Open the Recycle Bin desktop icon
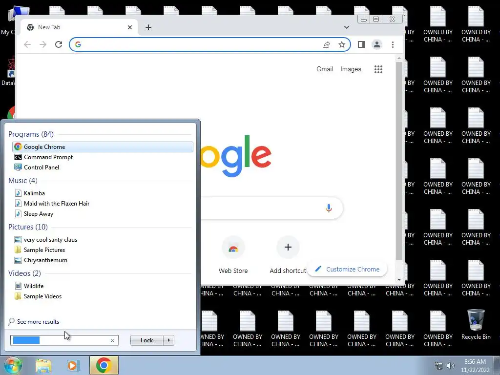 click(x=476, y=325)
